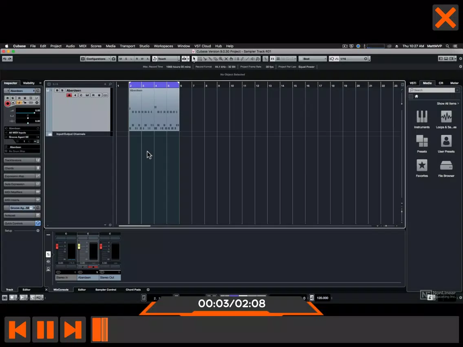Toggle Snap on/off in toolbar
This screenshot has height=347, width=463.
[273, 59]
